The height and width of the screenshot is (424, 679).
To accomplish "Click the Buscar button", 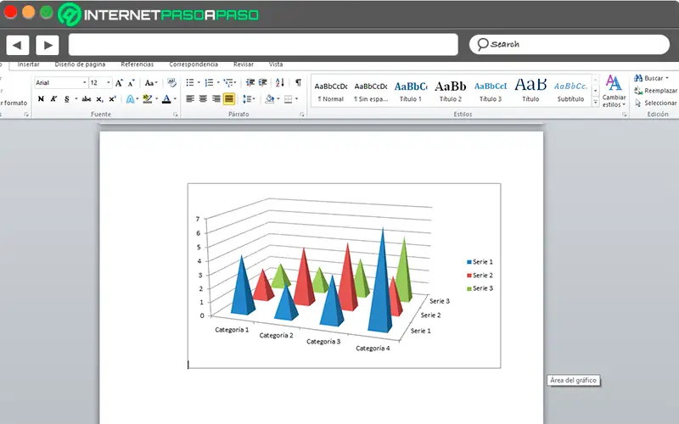I will pos(652,78).
